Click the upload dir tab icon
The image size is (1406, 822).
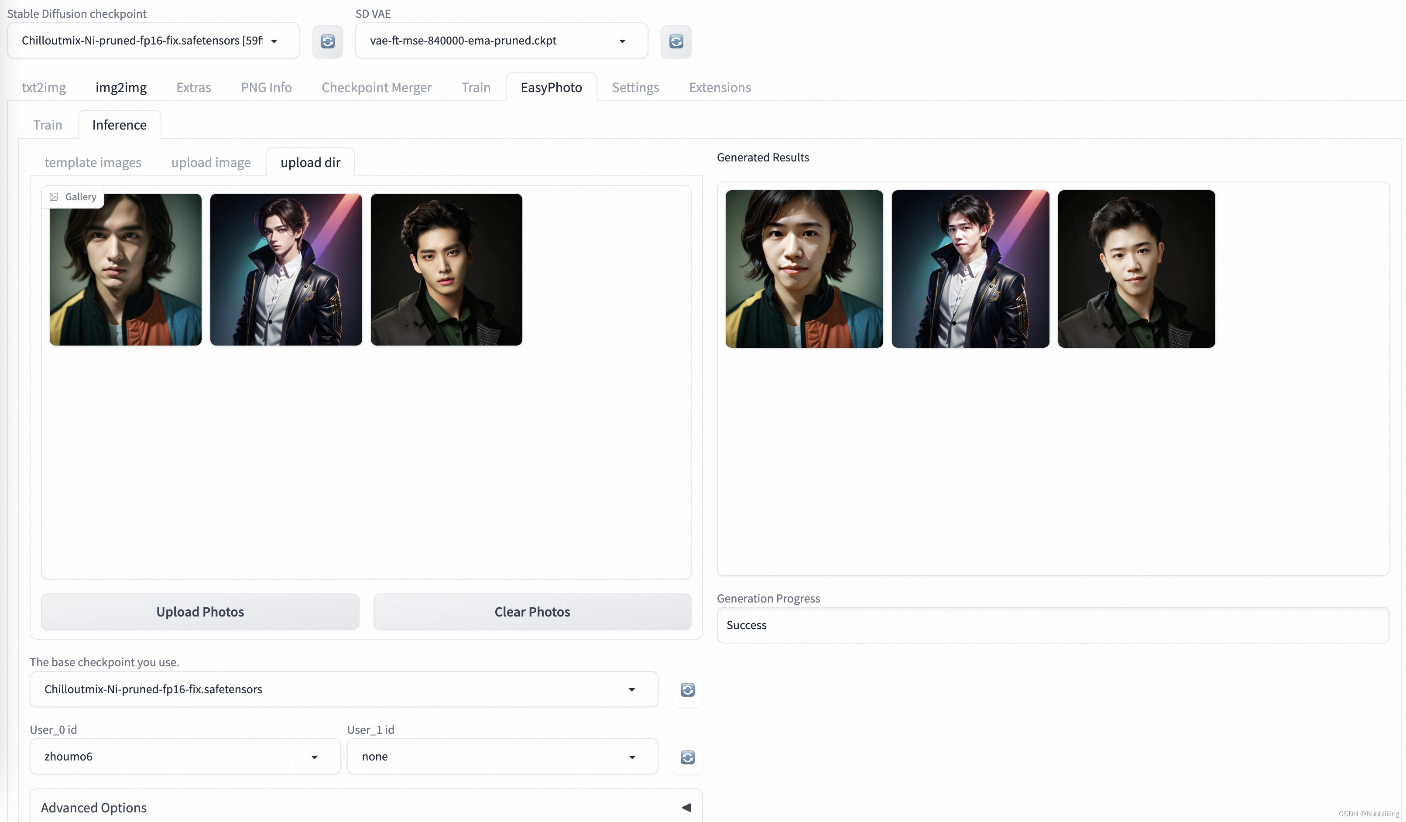[x=310, y=161]
